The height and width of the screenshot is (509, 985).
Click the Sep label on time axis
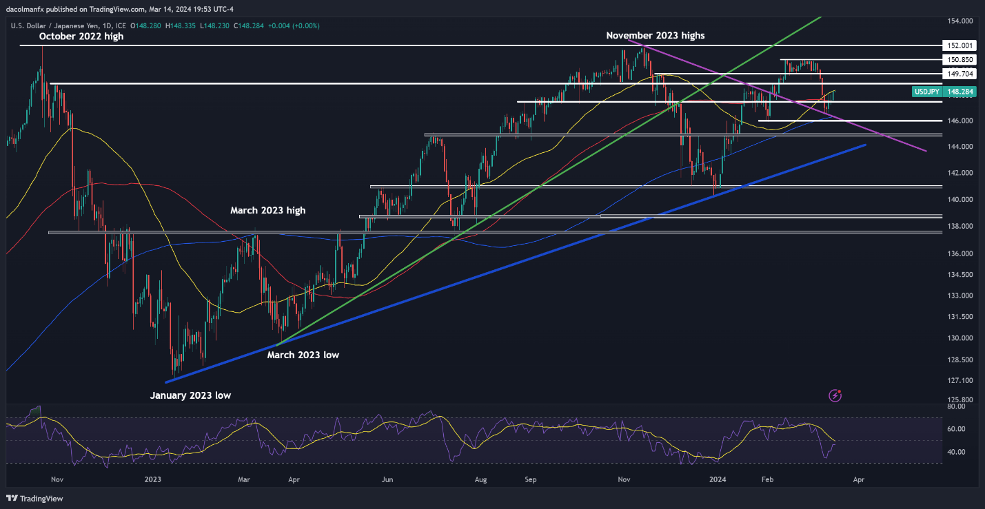tap(530, 479)
